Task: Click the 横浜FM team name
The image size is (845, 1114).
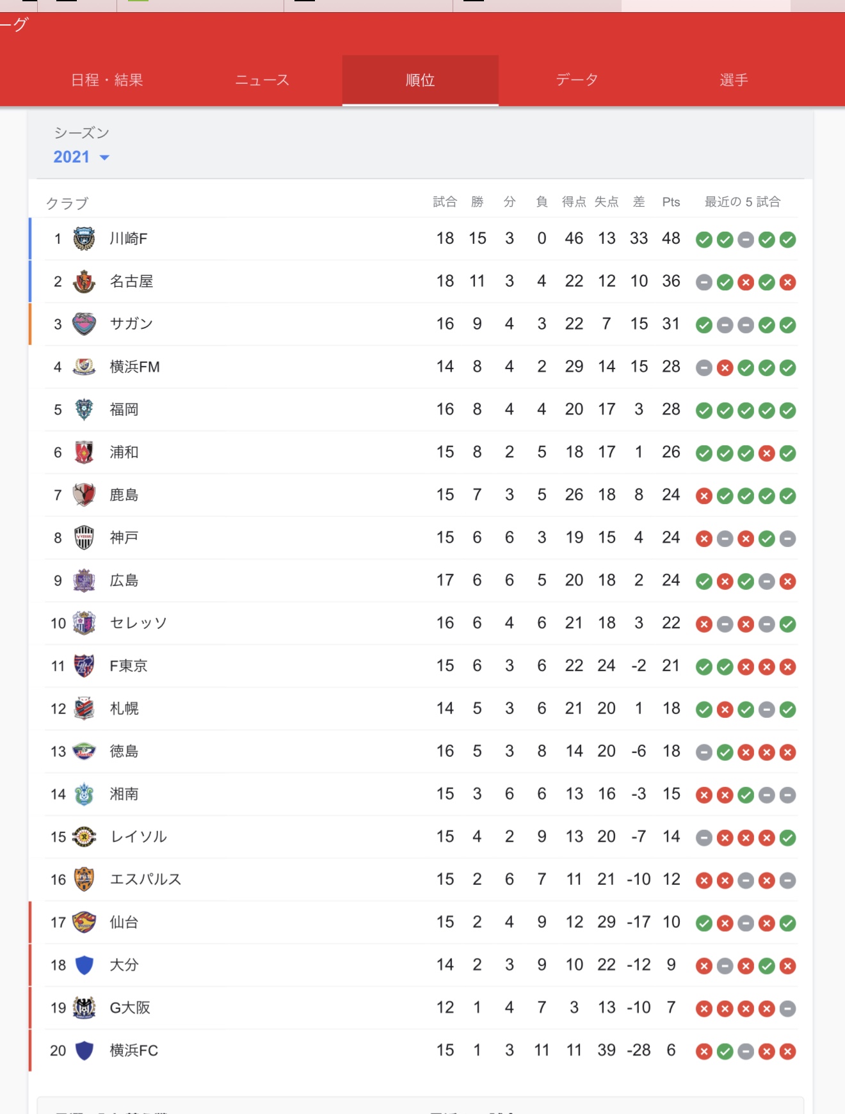Action: (134, 367)
